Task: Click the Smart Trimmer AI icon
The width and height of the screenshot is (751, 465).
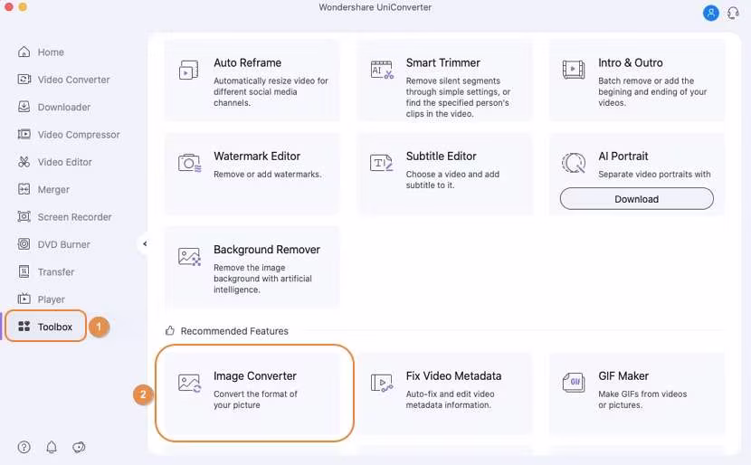Action: pos(382,70)
